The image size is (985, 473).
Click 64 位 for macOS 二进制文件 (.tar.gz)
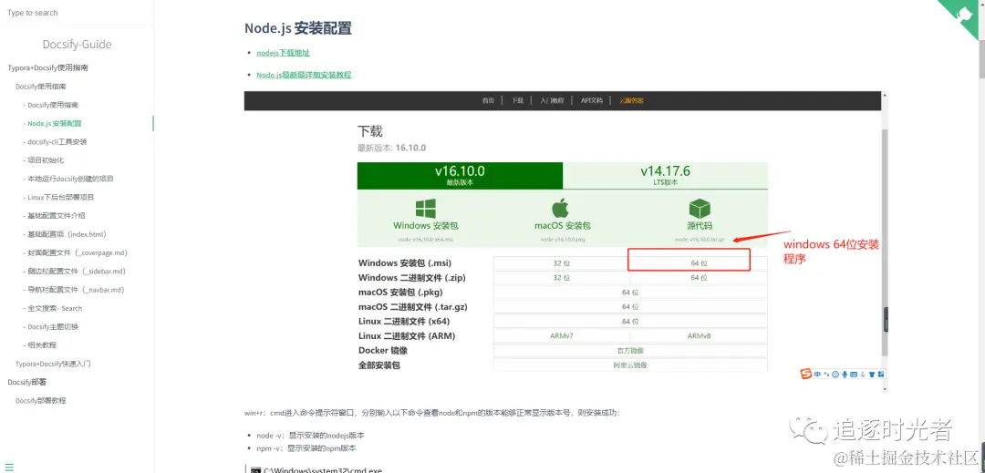630,307
